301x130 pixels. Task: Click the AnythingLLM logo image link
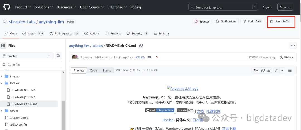pyautogui.click(x=183, y=88)
